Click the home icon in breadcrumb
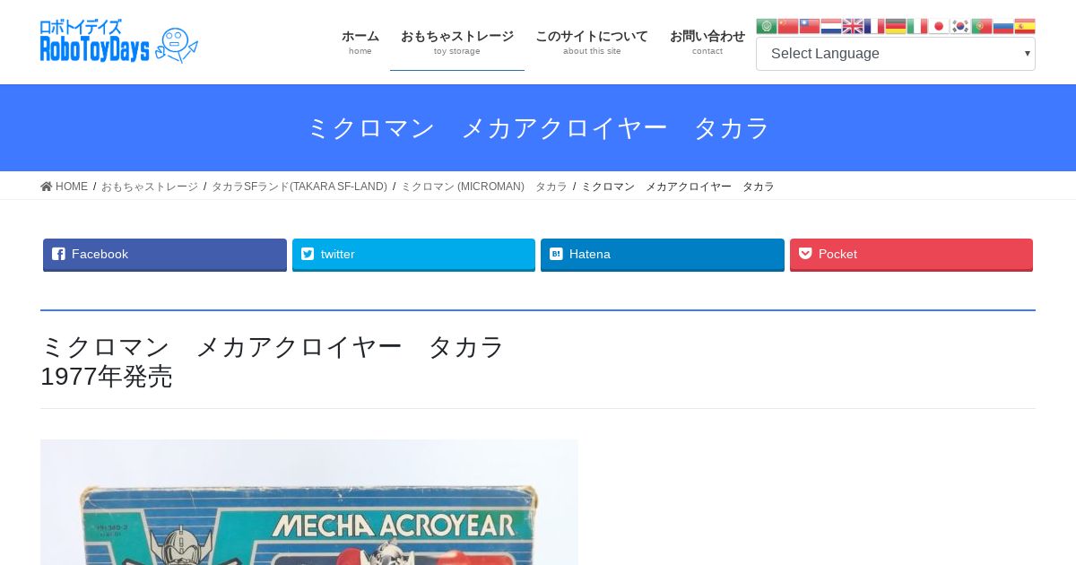This screenshot has width=1076, height=565. pyautogui.click(x=47, y=187)
